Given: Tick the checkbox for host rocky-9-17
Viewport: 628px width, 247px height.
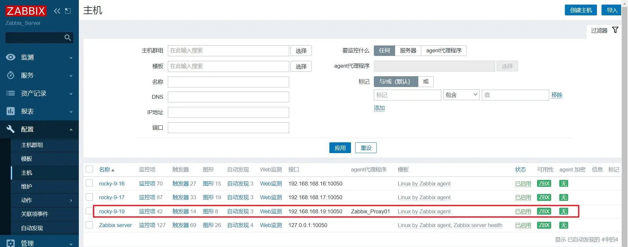Looking at the screenshot, I should pos(89,197).
